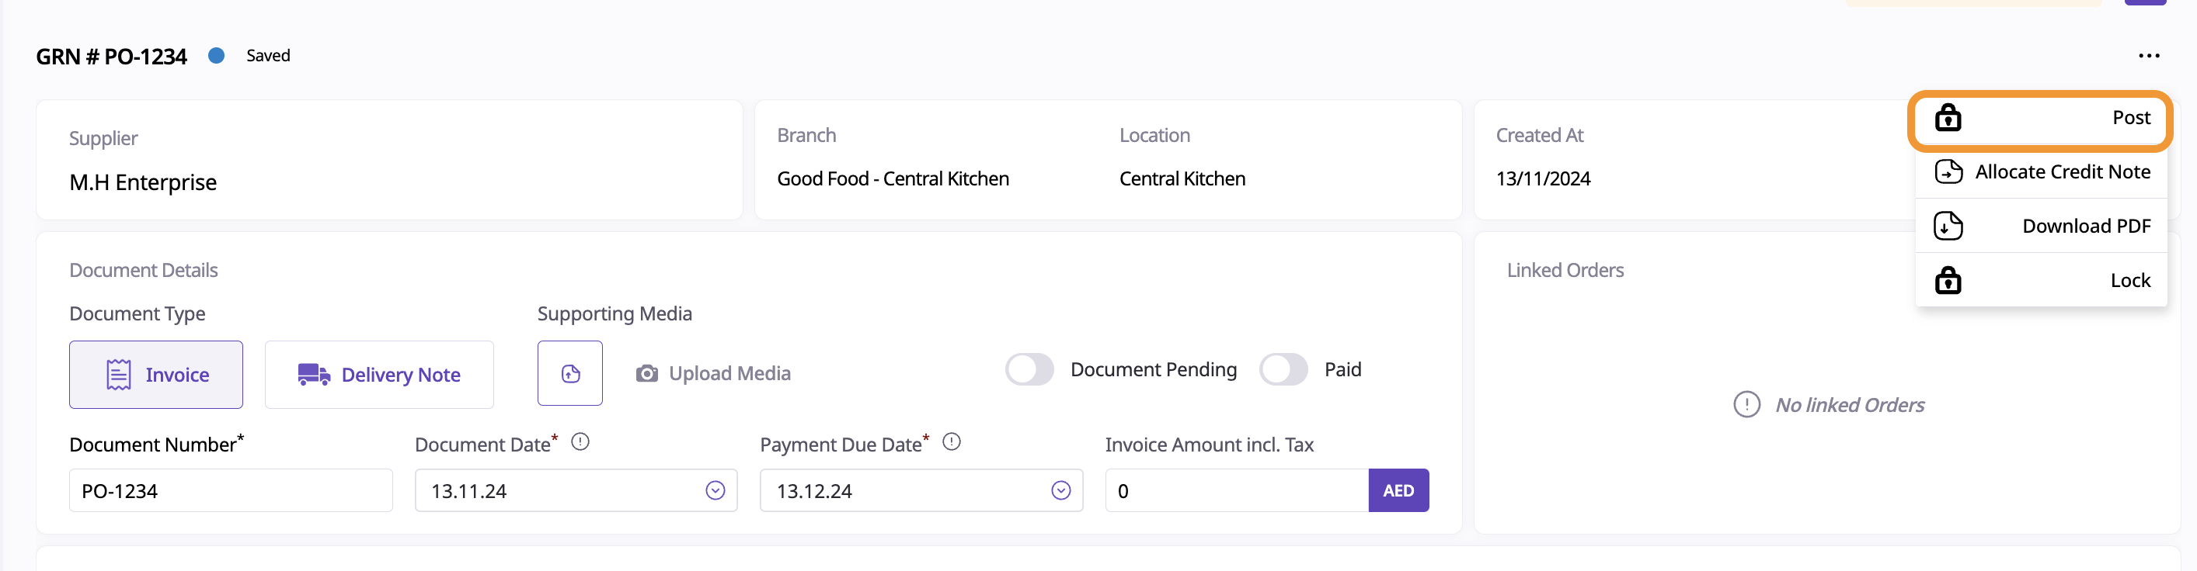This screenshot has width=2197, height=571.
Task: Click the info icon beside Document Date
Action: (x=580, y=441)
